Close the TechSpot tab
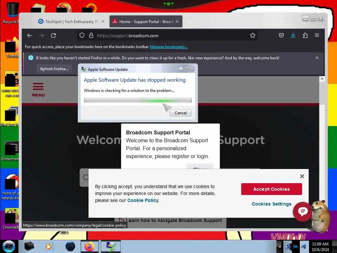The image size is (337, 253). (103, 21)
